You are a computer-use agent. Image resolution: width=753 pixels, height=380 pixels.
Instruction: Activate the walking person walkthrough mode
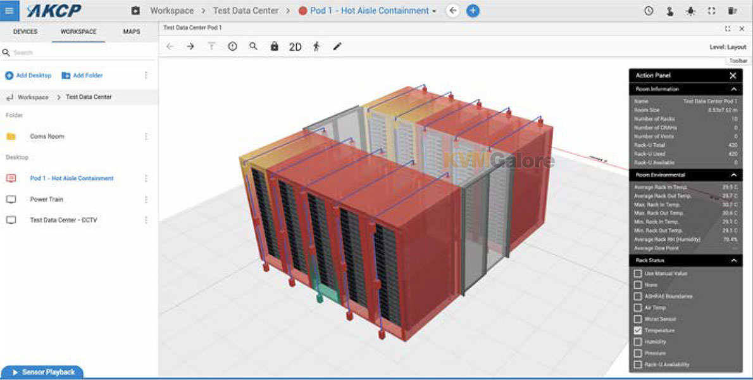(x=316, y=46)
